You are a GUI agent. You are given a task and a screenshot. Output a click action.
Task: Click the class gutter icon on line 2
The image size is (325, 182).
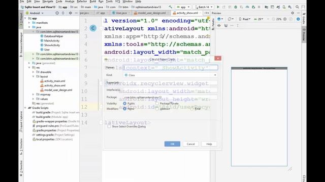coord(93,28)
